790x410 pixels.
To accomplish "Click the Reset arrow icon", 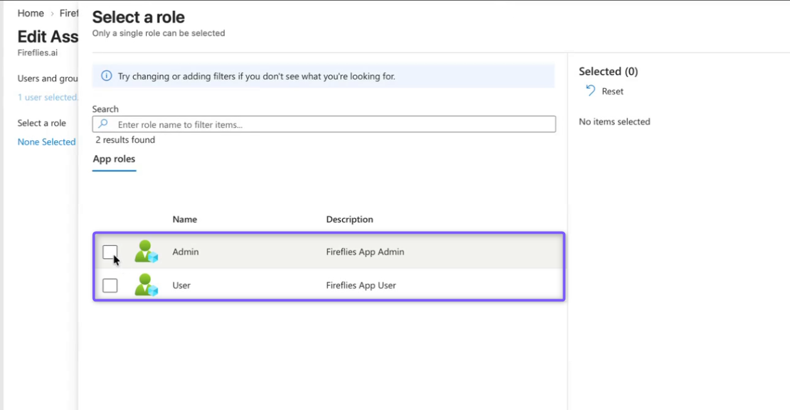I will [590, 91].
